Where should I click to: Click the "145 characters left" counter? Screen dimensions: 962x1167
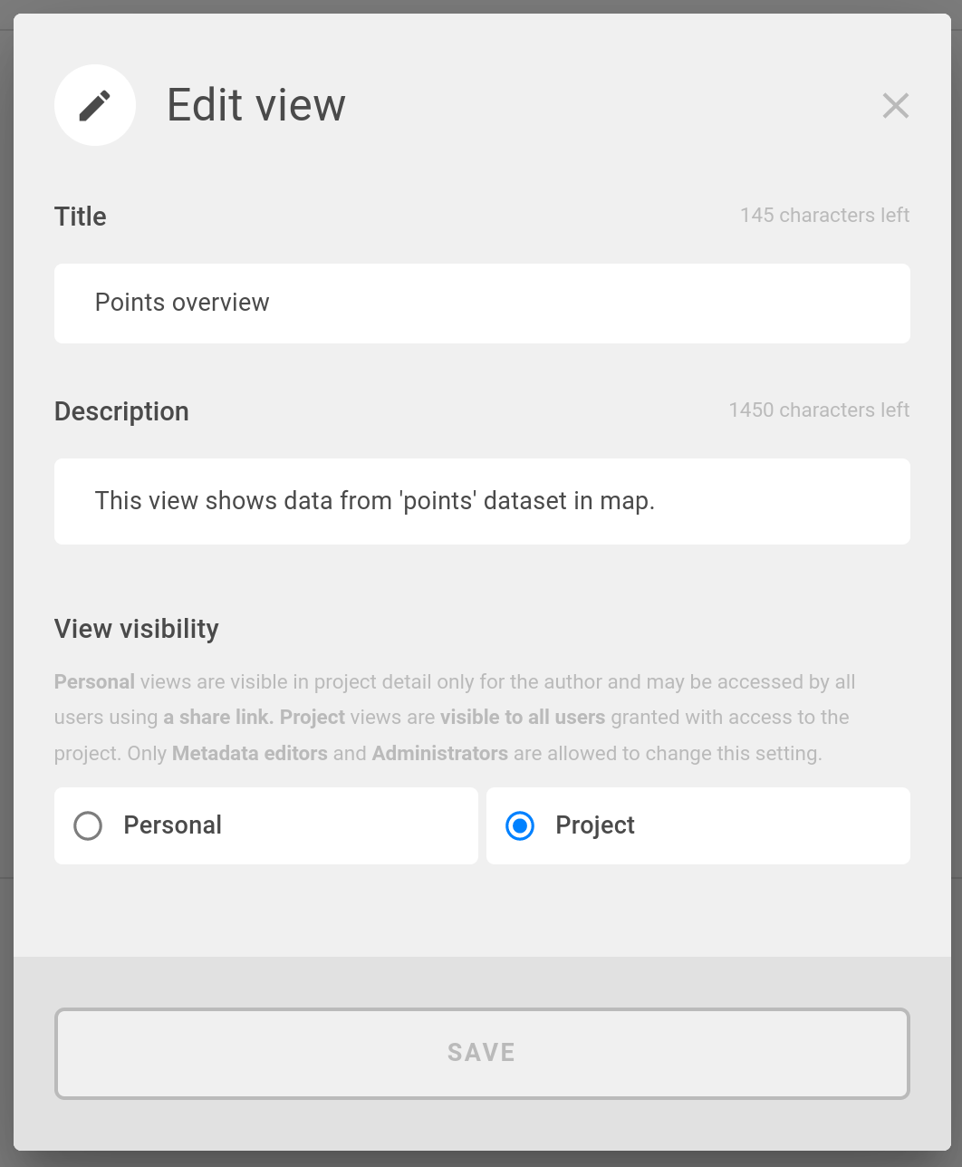pos(824,216)
